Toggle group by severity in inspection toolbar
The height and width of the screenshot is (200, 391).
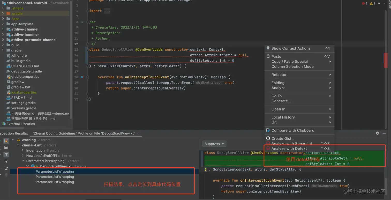point(6,141)
